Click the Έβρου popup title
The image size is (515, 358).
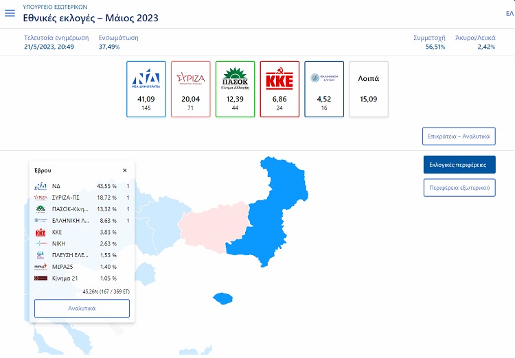click(x=43, y=170)
